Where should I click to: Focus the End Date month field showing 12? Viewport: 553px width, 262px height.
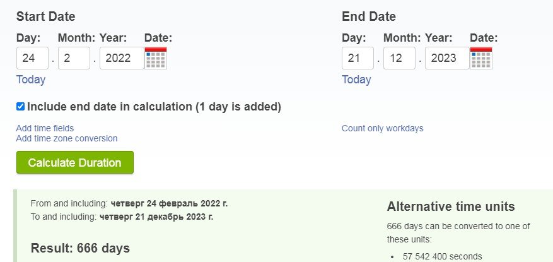click(x=399, y=58)
